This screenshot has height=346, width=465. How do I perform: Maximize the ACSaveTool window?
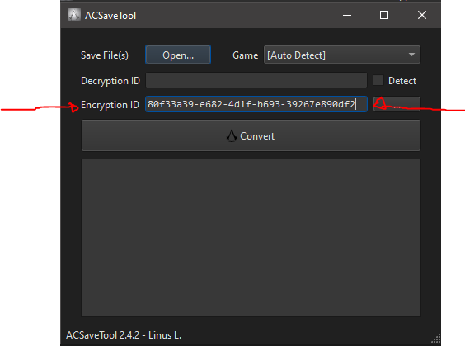[384, 15]
